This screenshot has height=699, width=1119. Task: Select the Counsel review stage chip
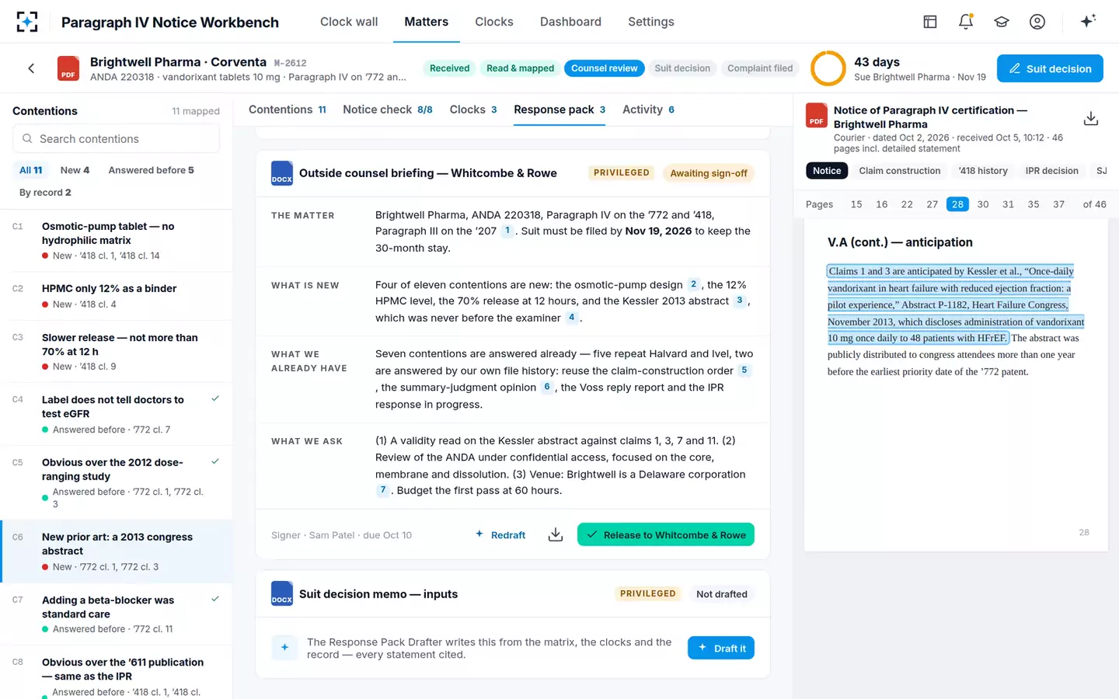tap(604, 68)
